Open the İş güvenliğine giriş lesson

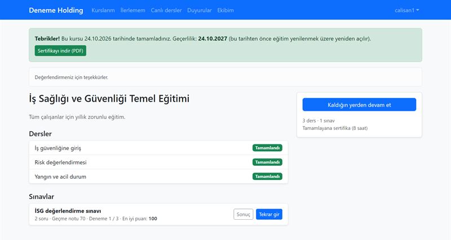click(x=158, y=148)
